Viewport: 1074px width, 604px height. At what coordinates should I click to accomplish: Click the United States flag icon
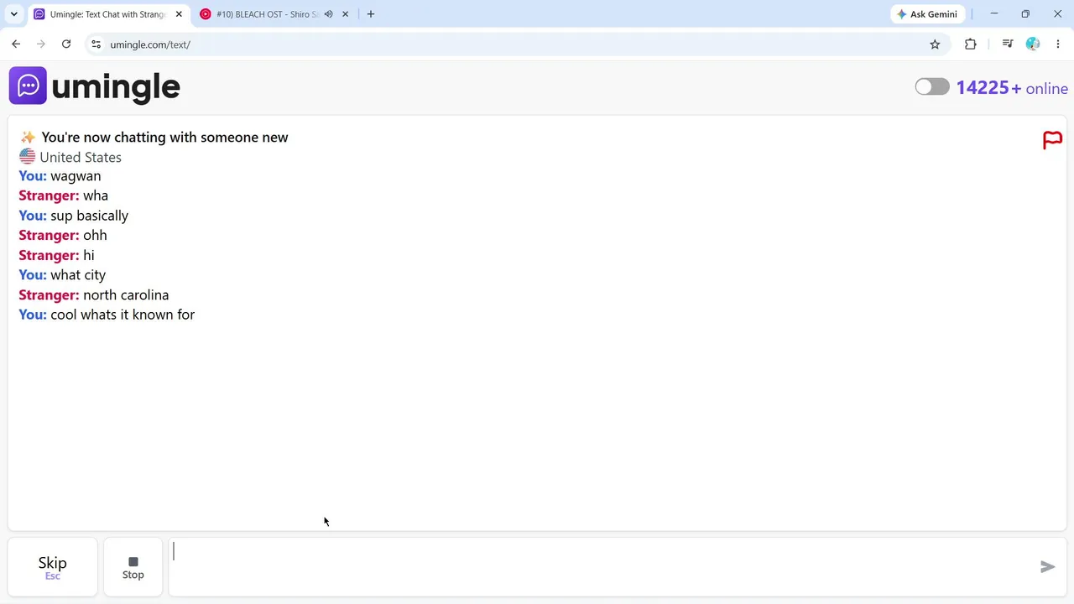coord(28,157)
